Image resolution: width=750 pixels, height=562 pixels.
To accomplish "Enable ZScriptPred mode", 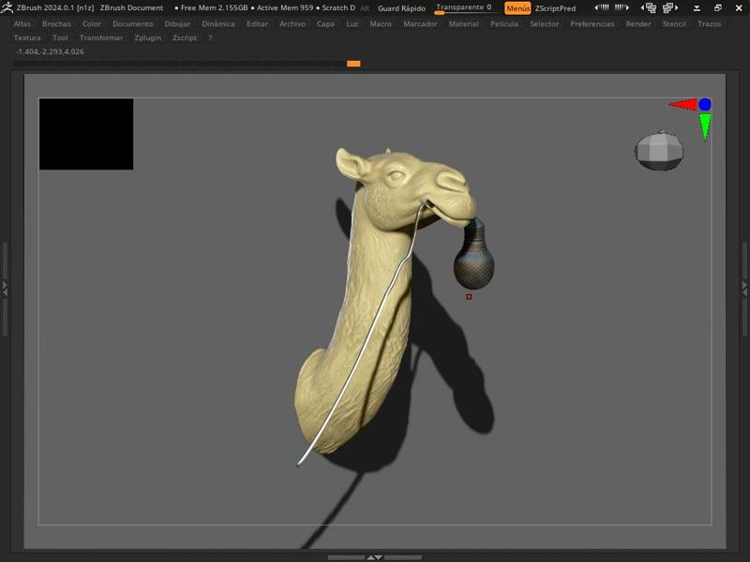I will click(x=556, y=7).
